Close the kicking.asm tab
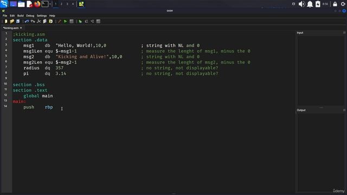This screenshot has height=195, width=347. pyautogui.click(x=21, y=28)
